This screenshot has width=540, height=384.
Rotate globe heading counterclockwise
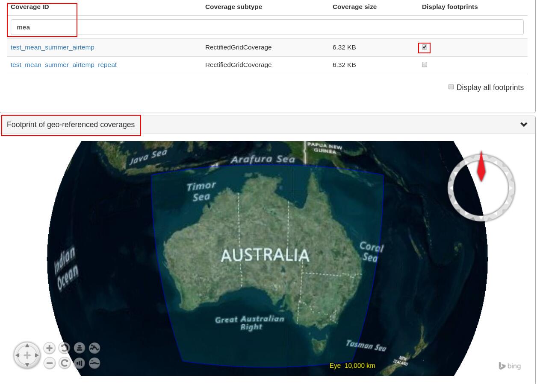[x=65, y=348]
